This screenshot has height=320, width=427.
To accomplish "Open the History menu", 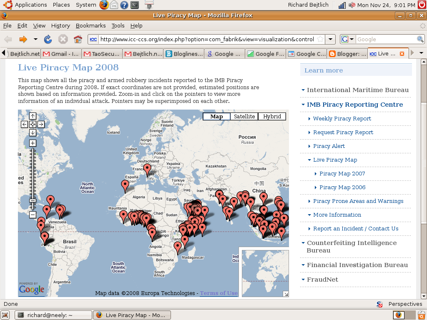I will pos(60,25).
